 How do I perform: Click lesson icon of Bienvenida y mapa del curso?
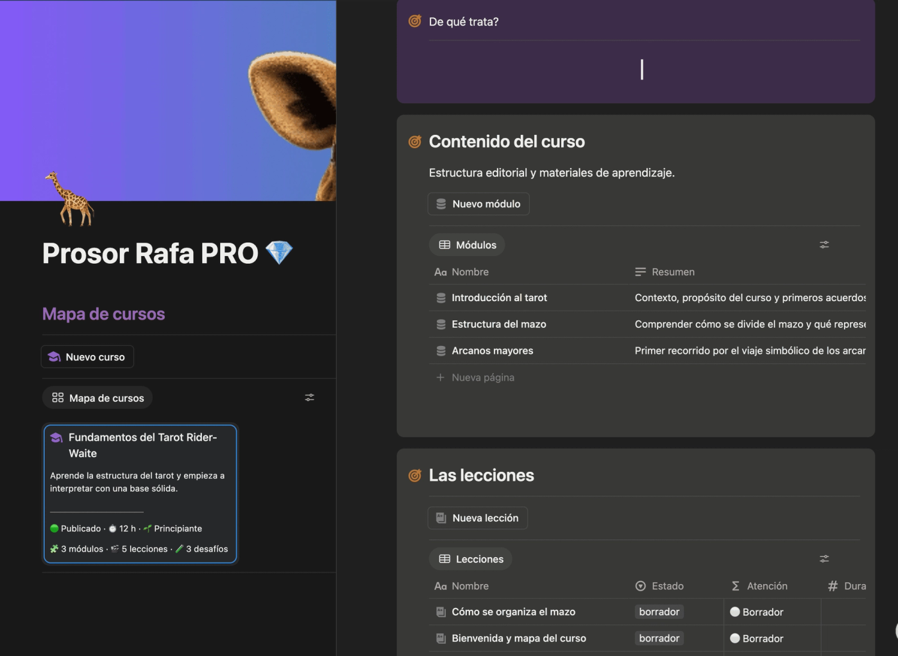coord(441,639)
